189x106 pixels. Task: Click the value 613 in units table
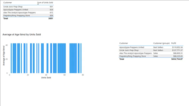51,13
